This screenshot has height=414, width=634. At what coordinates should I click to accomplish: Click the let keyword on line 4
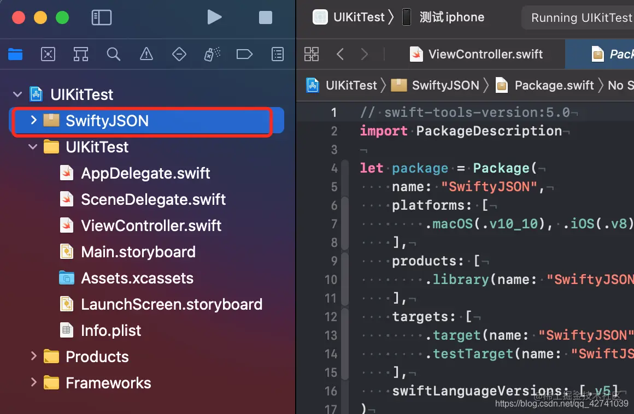click(371, 168)
